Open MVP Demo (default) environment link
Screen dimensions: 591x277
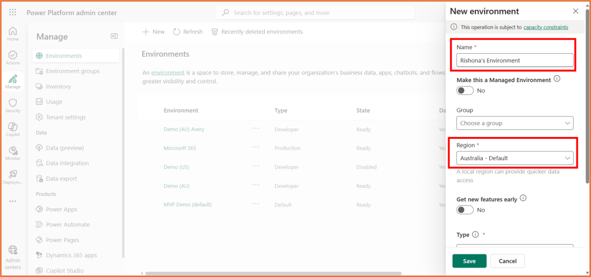point(188,205)
